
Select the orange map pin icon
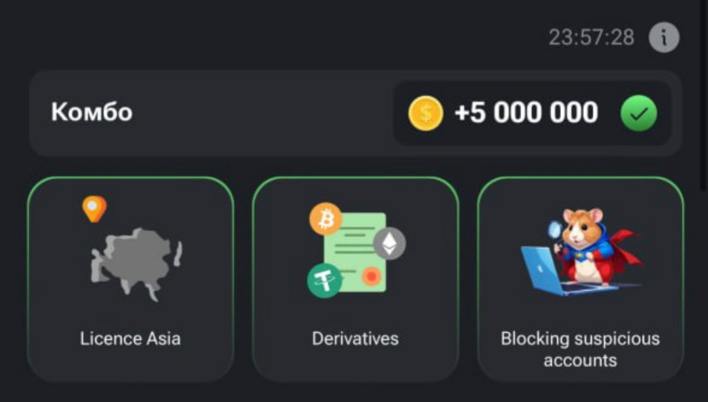[x=94, y=208]
